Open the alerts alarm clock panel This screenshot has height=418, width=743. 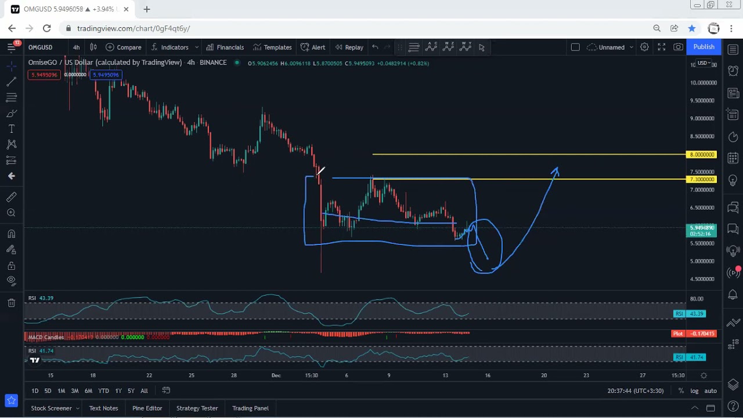733,70
